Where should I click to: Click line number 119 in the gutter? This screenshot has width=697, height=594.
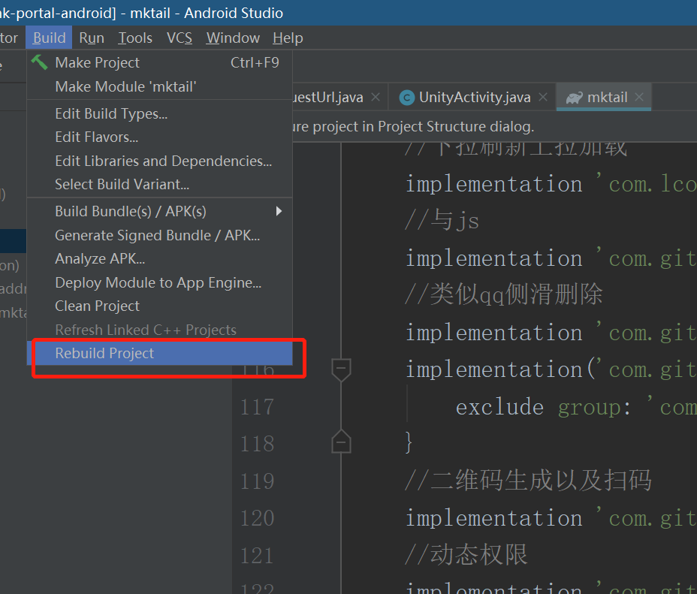tap(257, 481)
